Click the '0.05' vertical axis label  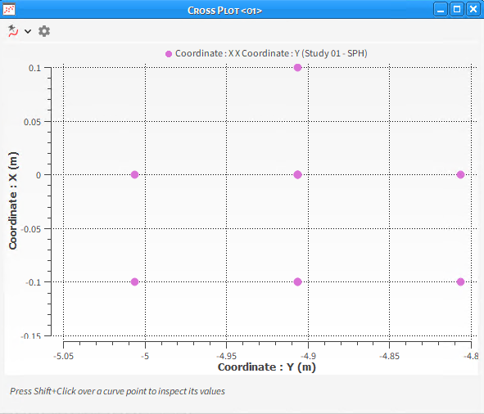(x=33, y=122)
